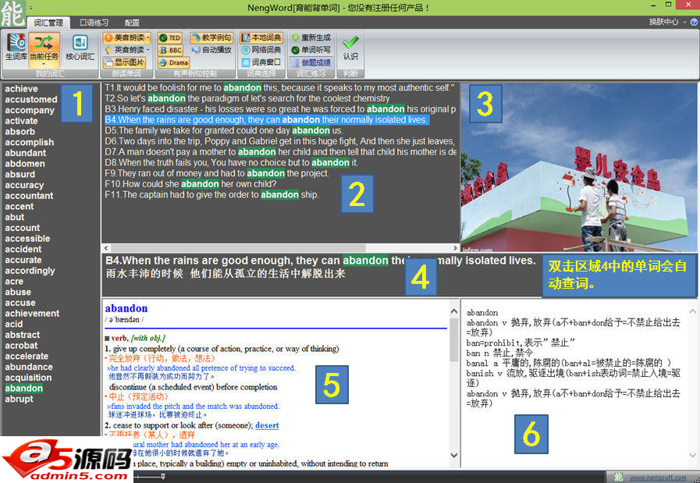
Task: Select the word 'absorb' in the list
Action: click(x=20, y=132)
